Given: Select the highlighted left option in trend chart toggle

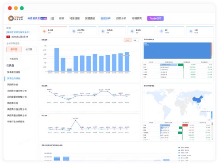Looking at the screenshot, I should pyautogui.click(x=127, y=40).
